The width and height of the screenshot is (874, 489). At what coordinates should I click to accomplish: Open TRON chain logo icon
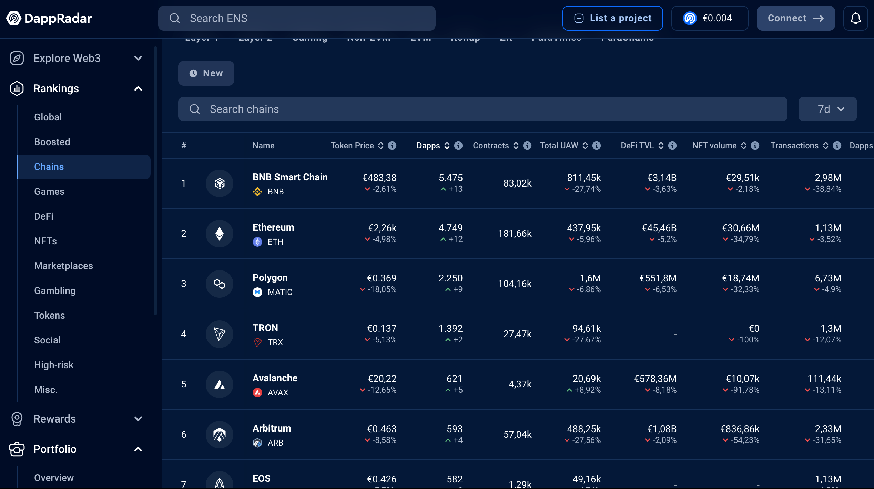(x=220, y=334)
